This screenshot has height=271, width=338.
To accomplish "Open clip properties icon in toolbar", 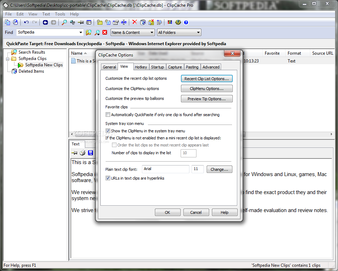I will point(116,22).
